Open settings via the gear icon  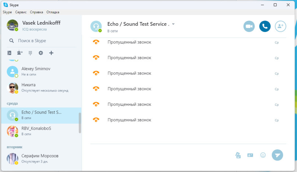[x=40, y=53]
